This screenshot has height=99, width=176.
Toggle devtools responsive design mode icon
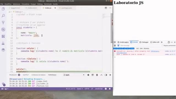point(169,42)
